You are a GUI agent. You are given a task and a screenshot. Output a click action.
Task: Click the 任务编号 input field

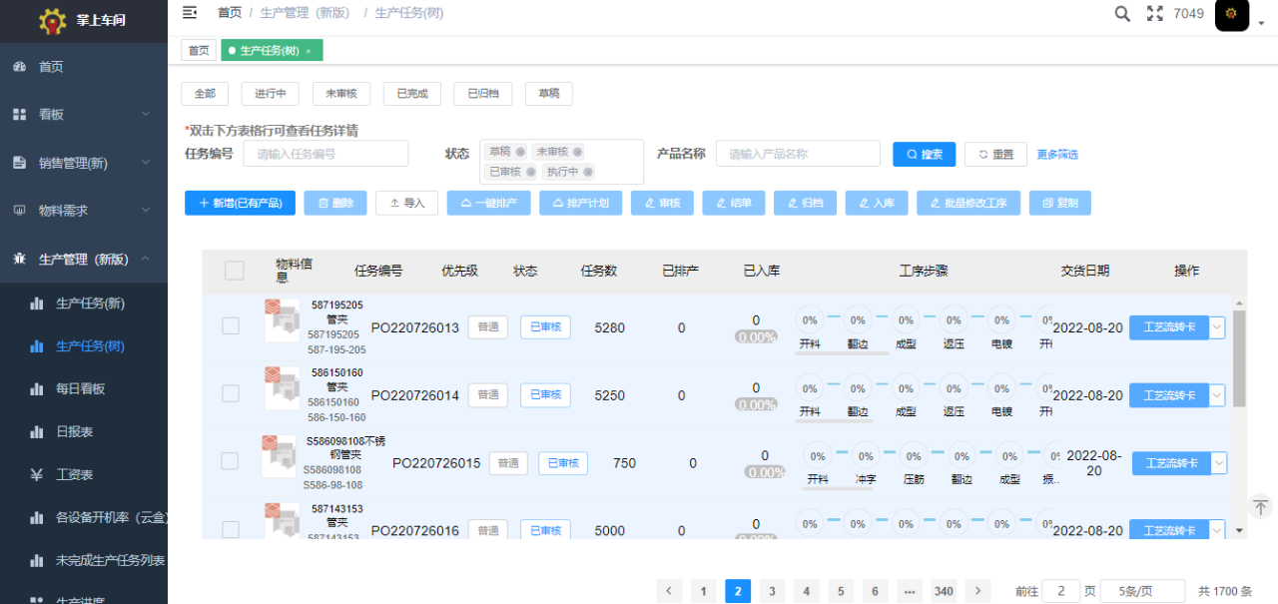[325, 154]
